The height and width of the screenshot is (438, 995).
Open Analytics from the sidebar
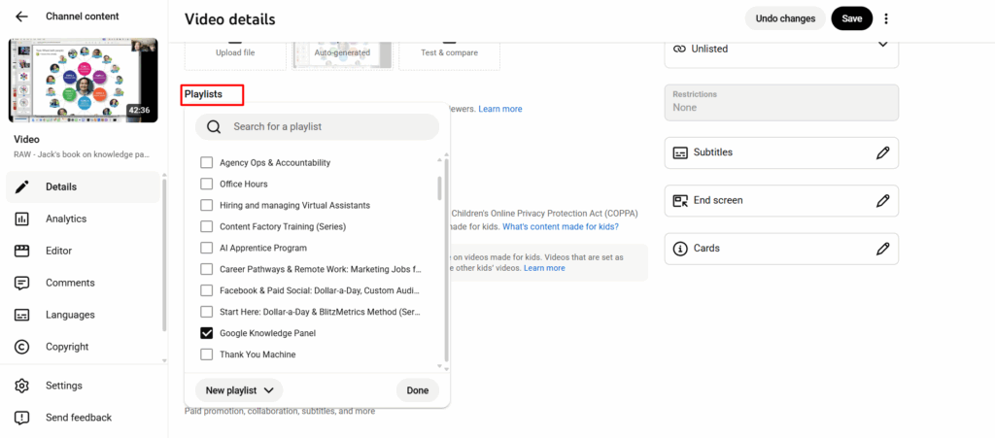click(x=65, y=219)
